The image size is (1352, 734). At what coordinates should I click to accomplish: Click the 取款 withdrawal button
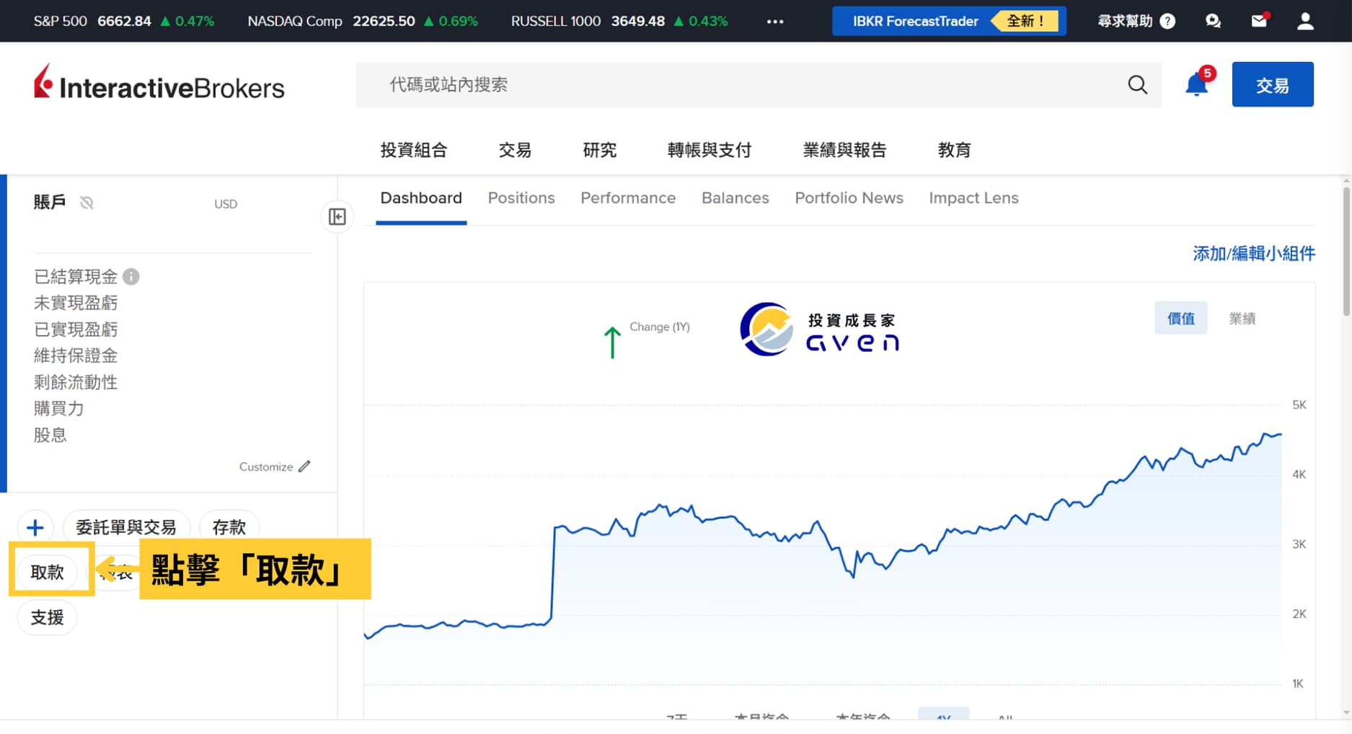point(48,572)
